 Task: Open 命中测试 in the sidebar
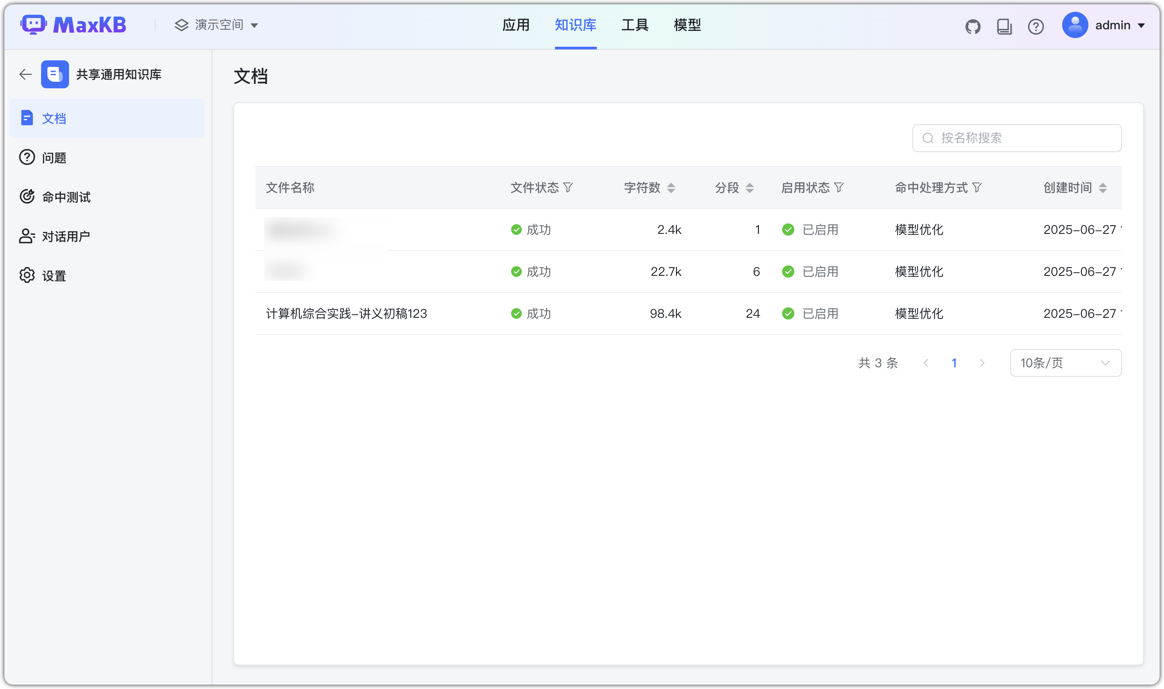(x=107, y=197)
